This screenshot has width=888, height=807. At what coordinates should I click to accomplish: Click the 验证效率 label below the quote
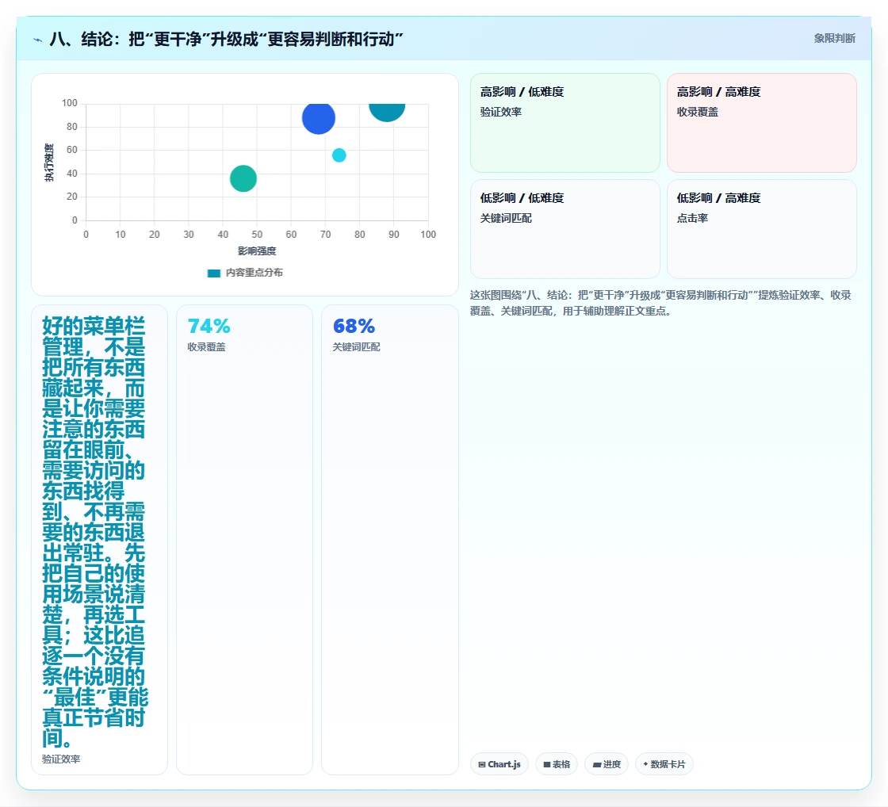(x=61, y=759)
